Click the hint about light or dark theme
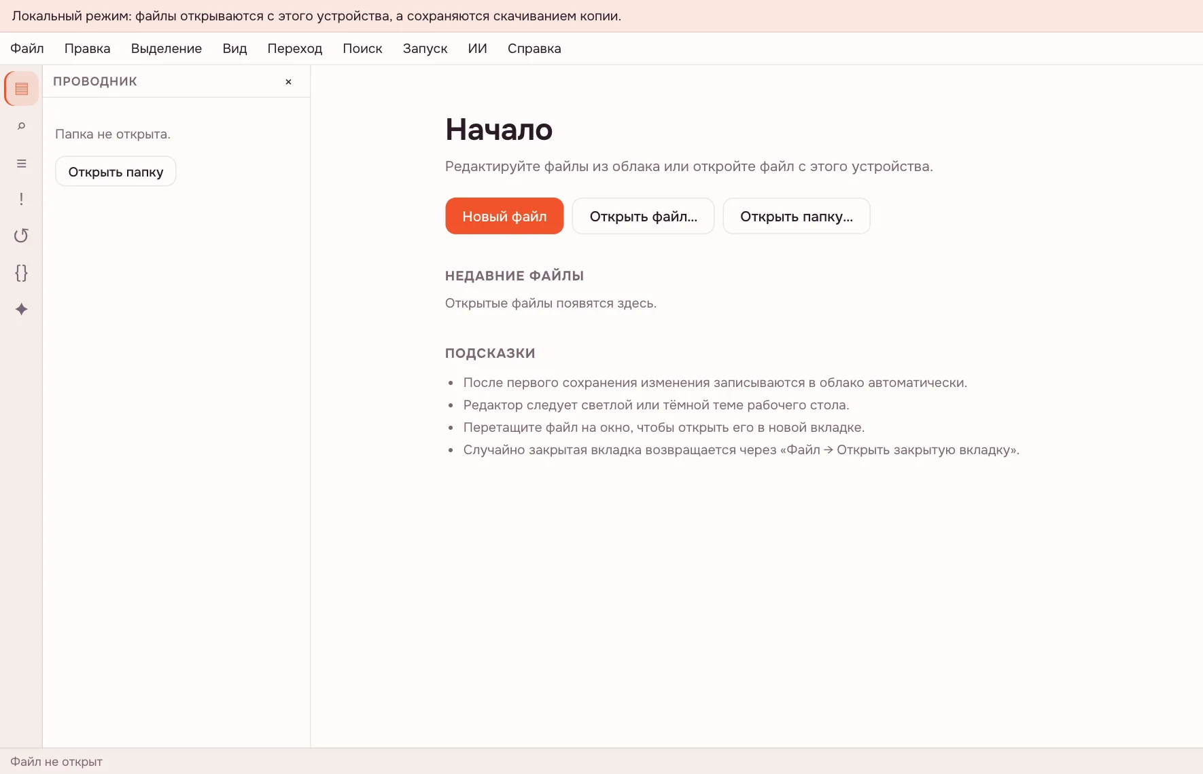 pyautogui.click(x=657, y=405)
